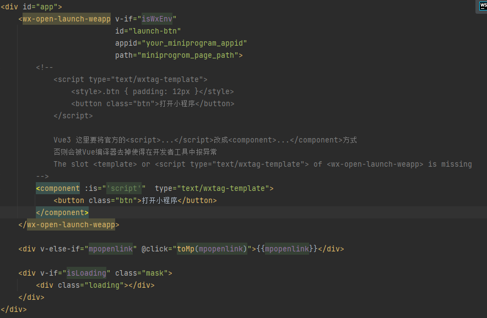Click the highlighted closing </component> tag
Viewport: 487px width, 318px height.
(x=62, y=212)
